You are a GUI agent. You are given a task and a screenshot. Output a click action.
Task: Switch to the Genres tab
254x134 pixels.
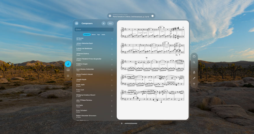tap(94, 35)
